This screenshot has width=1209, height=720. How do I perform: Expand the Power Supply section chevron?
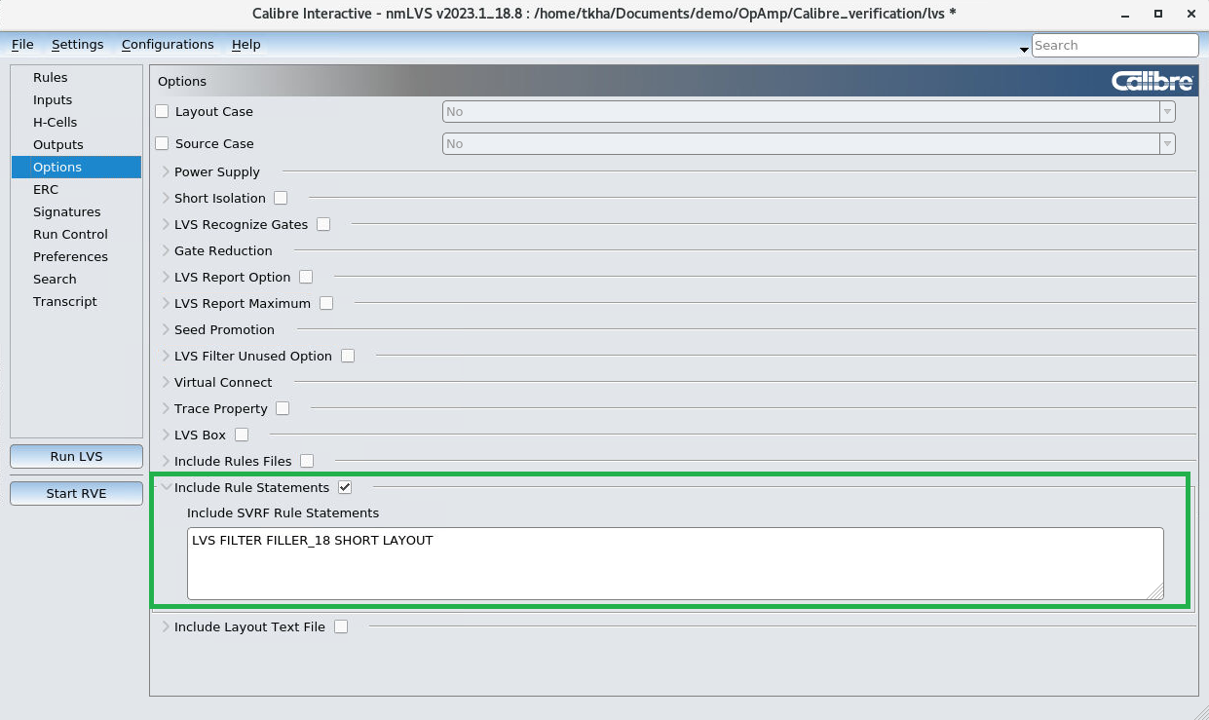click(166, 171)
